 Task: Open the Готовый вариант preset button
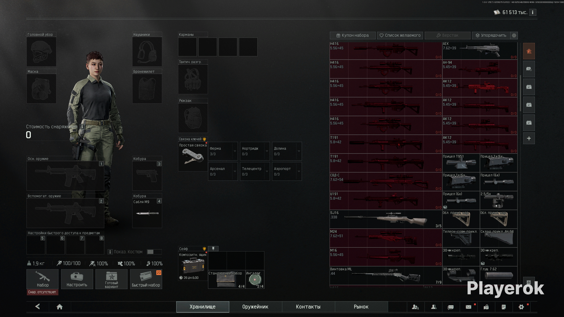tap(111, 279)
